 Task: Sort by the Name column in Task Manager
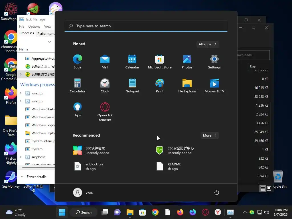point(24,49)
